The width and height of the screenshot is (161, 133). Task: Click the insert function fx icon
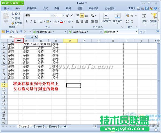pyautogui.click(x=36, y=37)
